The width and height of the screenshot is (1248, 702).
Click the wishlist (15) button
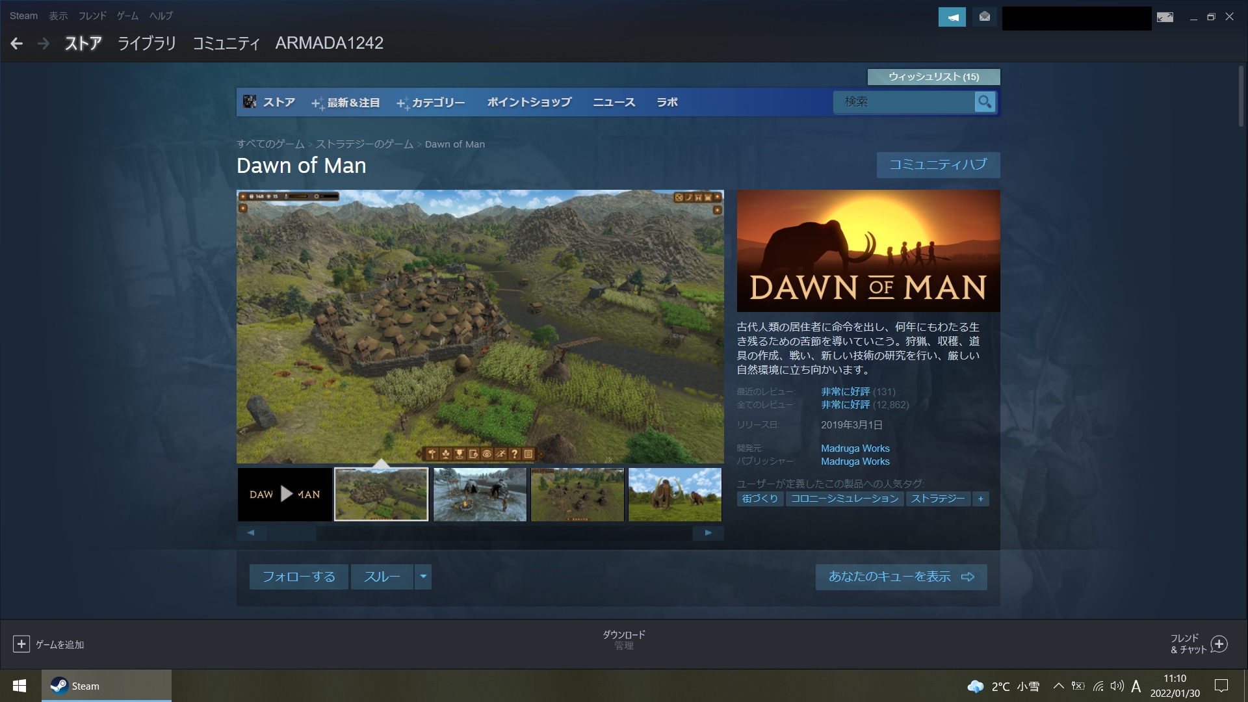click(x=933, y=77)
